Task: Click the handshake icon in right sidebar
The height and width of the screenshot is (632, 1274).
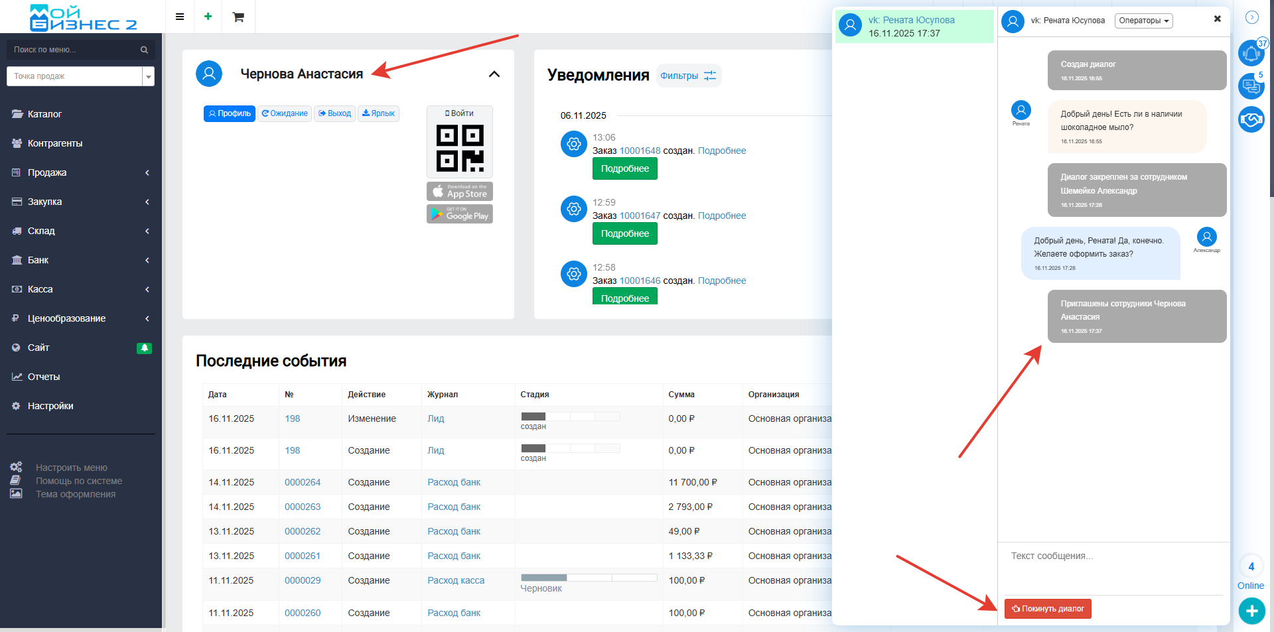Action: coord(1251,119)
